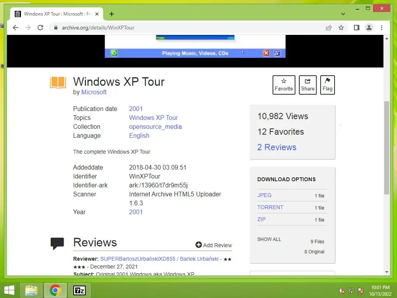
Task: Click the Flag button
Action: (x=327, y=85)
